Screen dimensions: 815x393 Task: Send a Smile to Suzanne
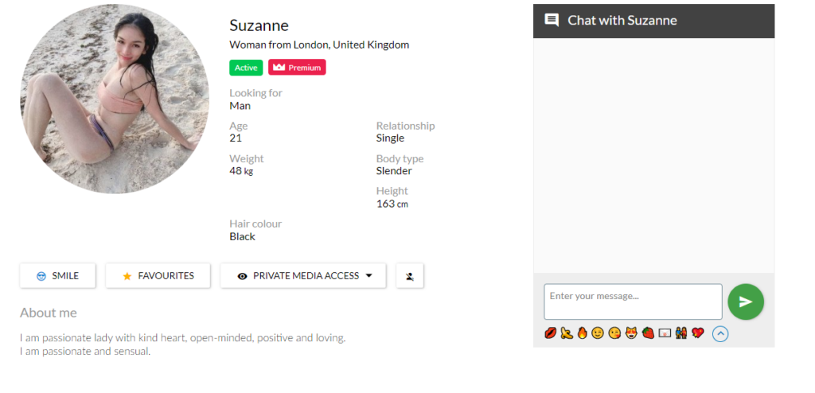(x=57, y=276)
